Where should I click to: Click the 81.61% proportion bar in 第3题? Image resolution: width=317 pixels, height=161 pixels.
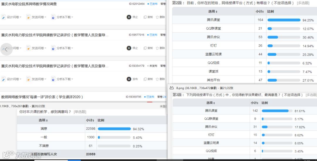point(277,111)
